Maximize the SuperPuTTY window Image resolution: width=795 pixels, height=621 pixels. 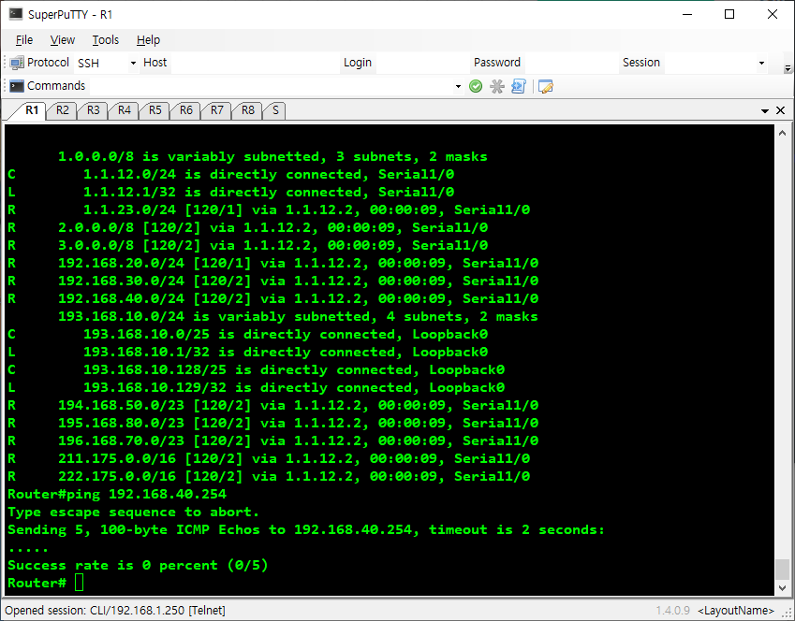point(729,14)
